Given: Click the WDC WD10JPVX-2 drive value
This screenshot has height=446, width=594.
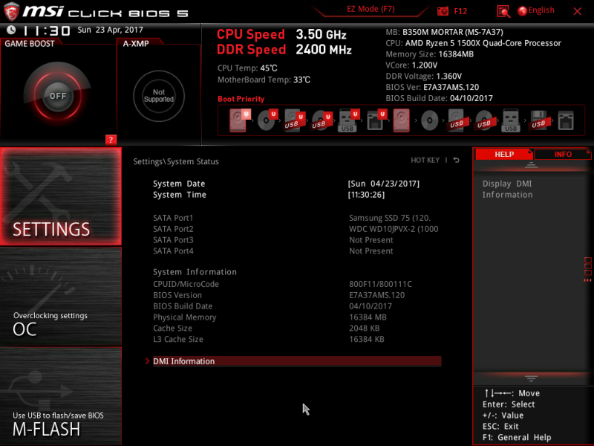Looking at the screenshot, I should tap(394, 229).
